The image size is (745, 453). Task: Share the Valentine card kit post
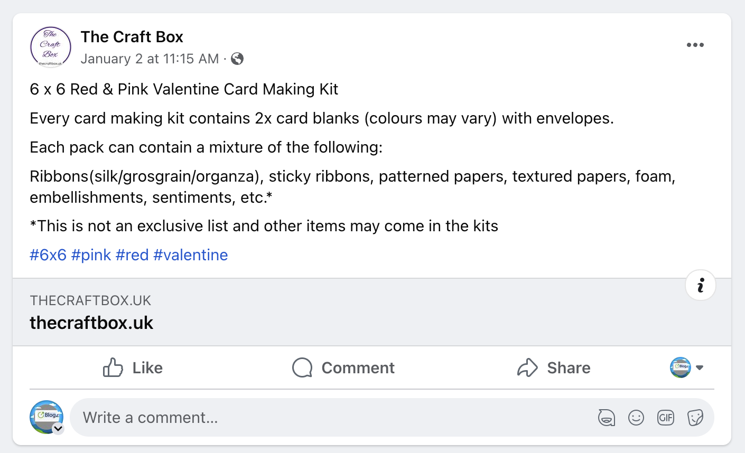coord(553,367)
